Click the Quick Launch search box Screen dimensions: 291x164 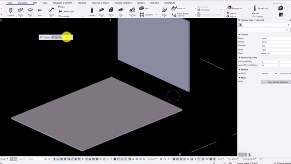(x=281, y=3)
